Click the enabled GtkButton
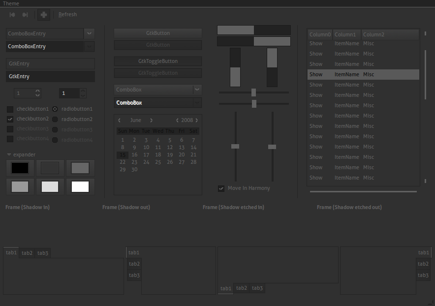Screen dimensions: 435x306 coord(158,33)
